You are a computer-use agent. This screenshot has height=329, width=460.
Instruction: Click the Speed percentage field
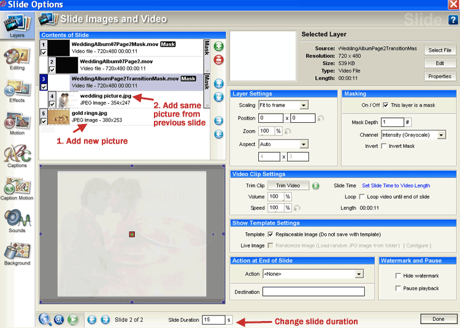pyautogui.click(x=276, y=207)
